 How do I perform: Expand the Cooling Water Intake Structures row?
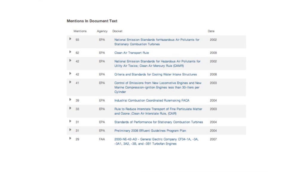point(70,74)
